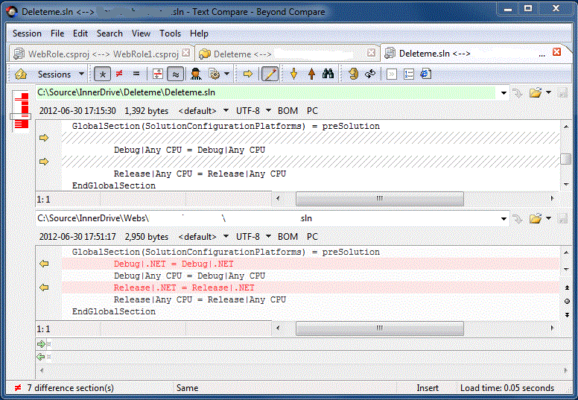Click the Rules referee icon
This screenshot has width=578, height=400.
tap(196, 74)
